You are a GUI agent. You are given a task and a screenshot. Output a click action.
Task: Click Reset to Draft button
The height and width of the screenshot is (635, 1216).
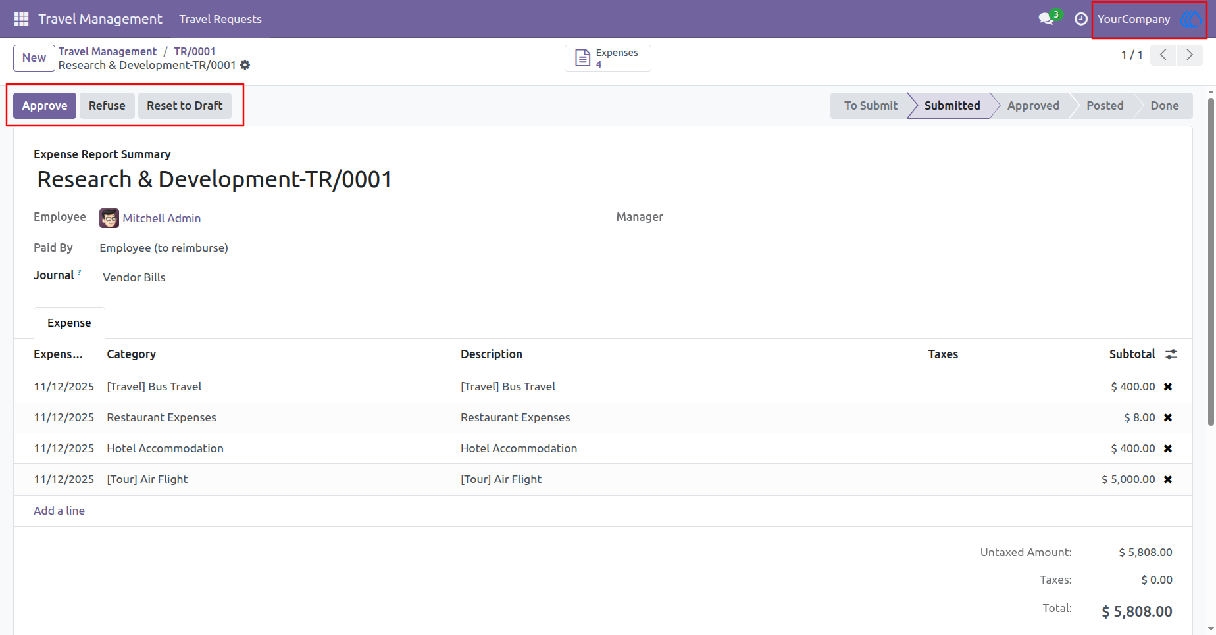coord(185,106)
